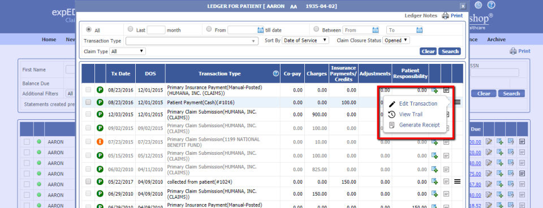The height and width of the screenshot is (208, 543).
Task: Open calendar picker for the From till date field
Action: tap(261, 30)
